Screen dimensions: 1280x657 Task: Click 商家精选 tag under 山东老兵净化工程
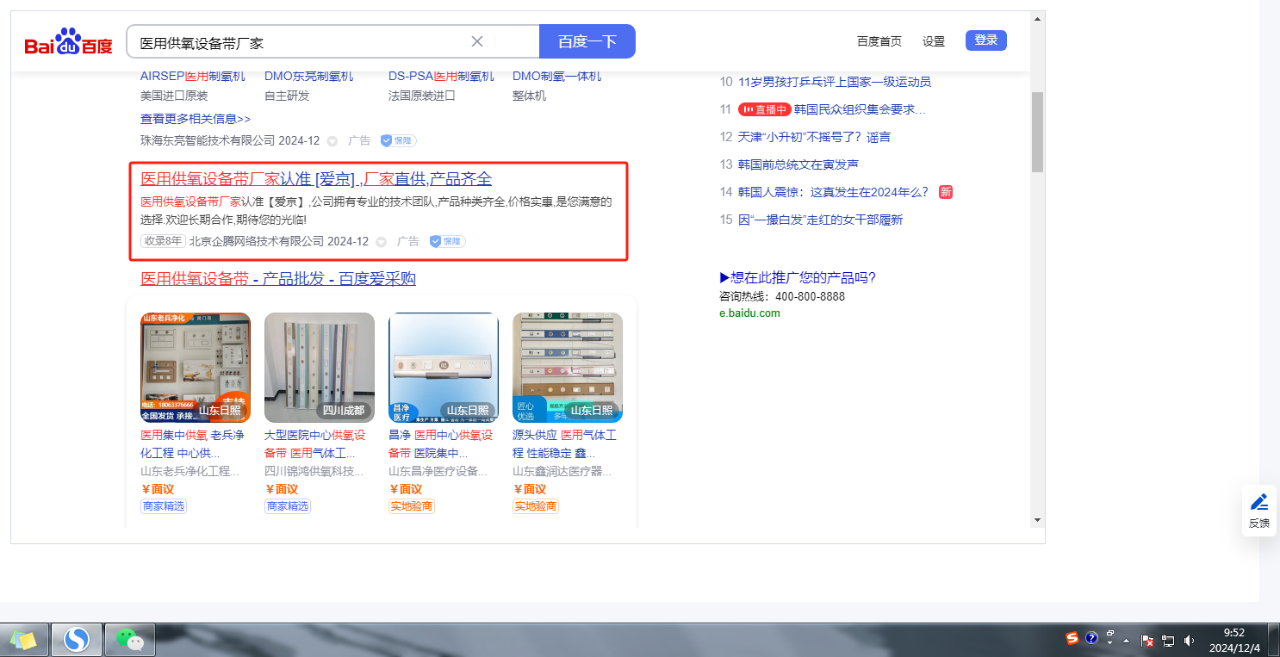(164, 506)
